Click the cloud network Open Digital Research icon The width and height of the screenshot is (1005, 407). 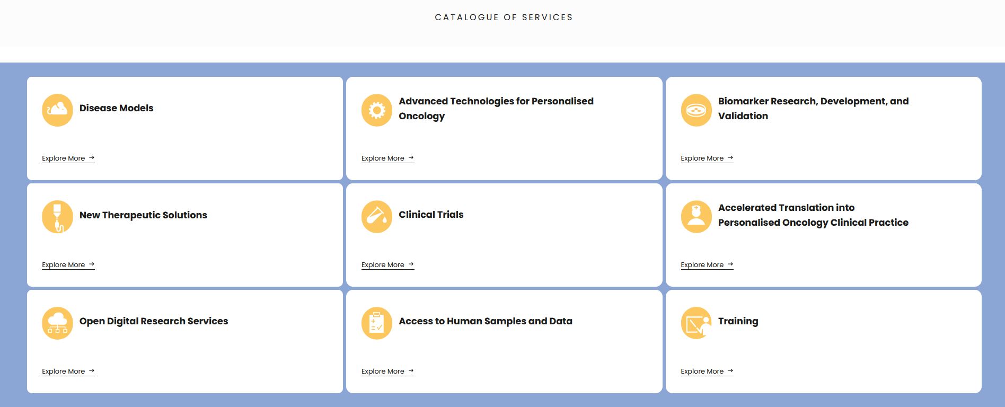coord(57,323)
